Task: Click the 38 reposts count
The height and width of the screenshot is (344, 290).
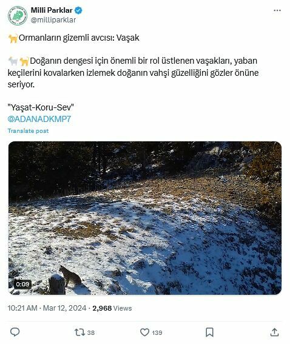Action: pos(91,332)
